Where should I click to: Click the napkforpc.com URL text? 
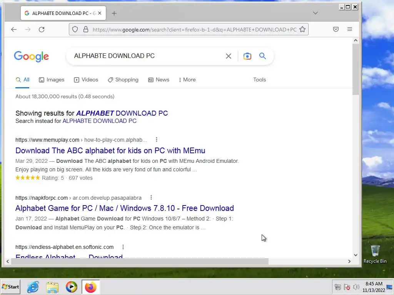[42, 198]
